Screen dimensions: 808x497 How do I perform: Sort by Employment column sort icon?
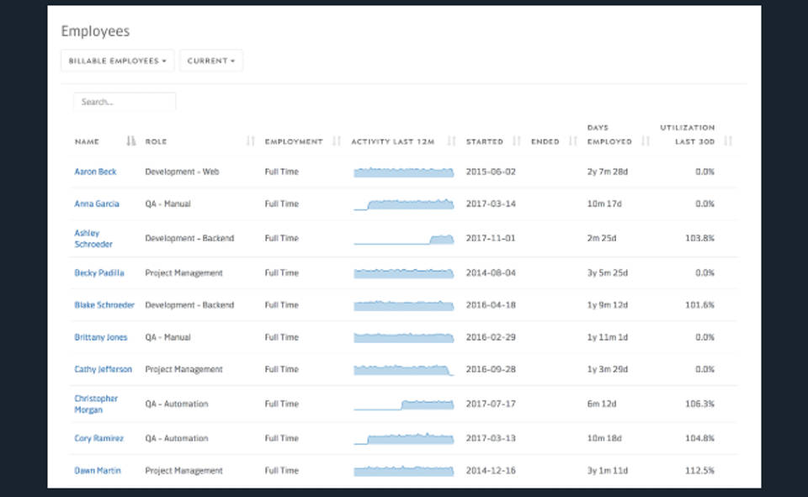pyautogui.click(x=337, y=141)
